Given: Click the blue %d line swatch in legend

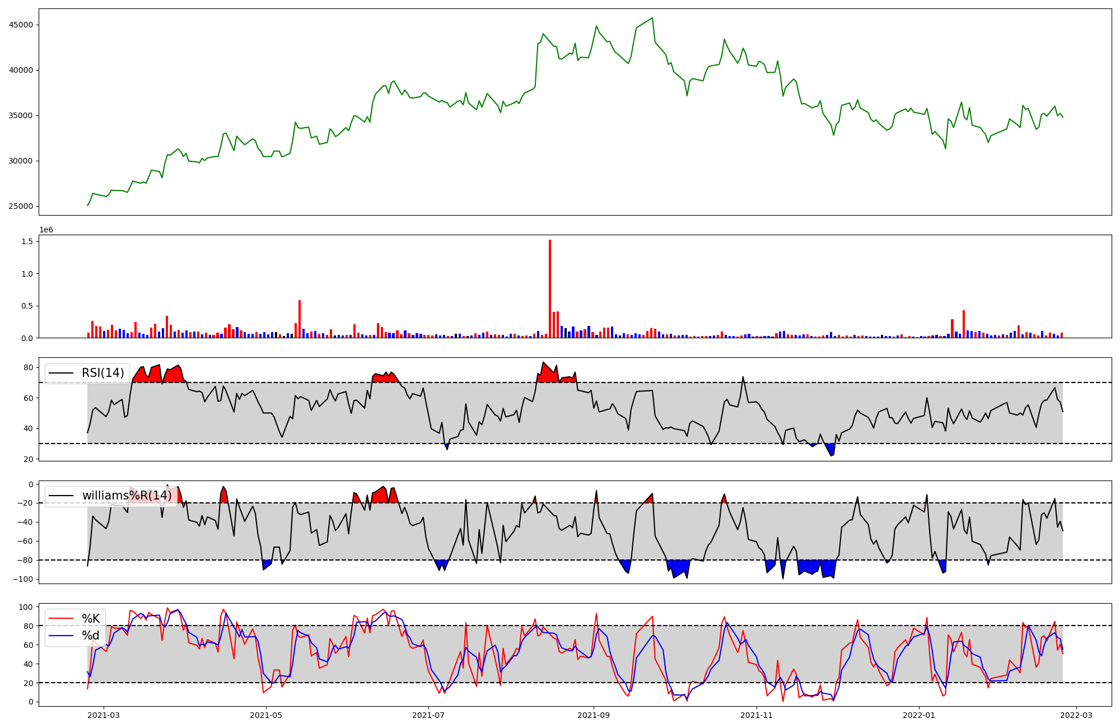Looking at the screenshot, I should pos(61,636).
